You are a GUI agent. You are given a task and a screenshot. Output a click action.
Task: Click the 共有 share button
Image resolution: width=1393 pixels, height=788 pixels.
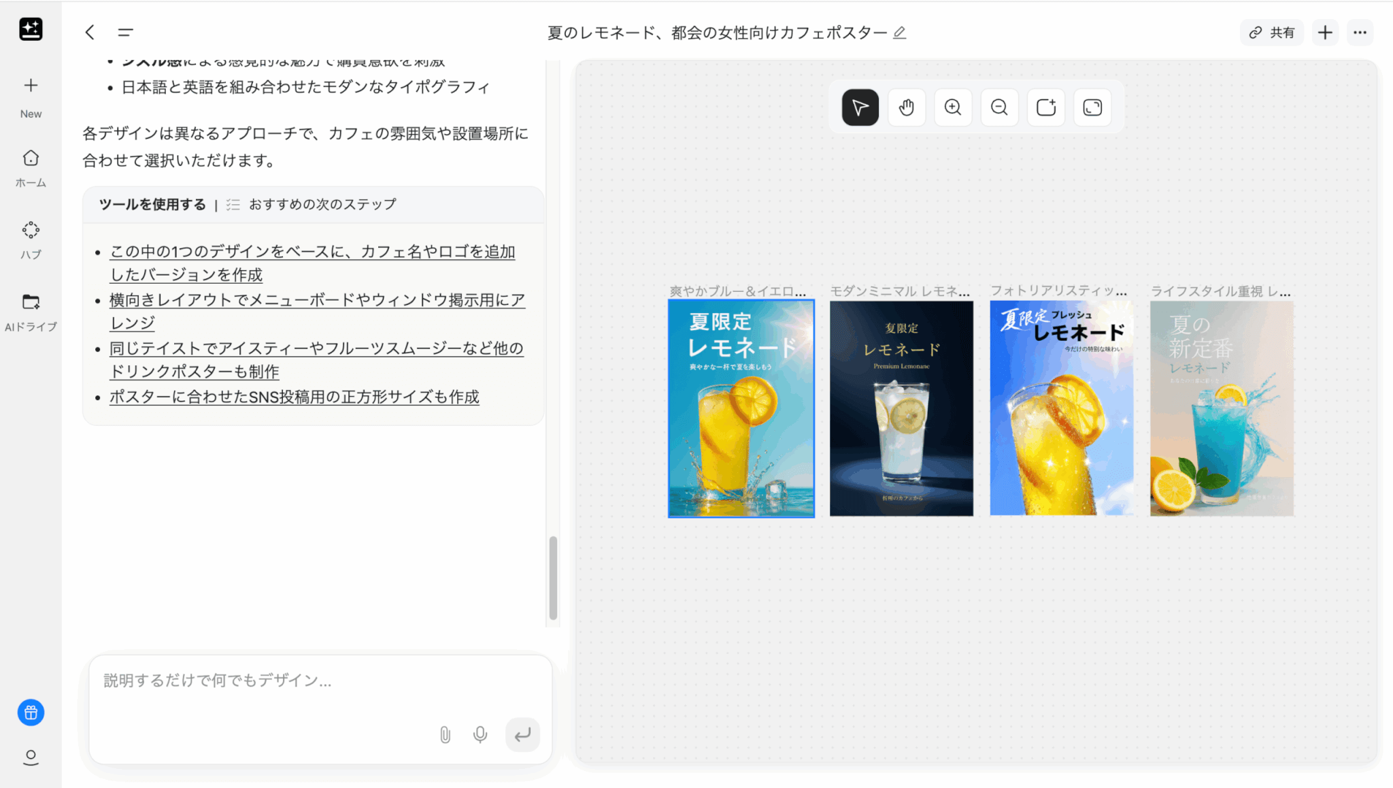click(1271, 33)
